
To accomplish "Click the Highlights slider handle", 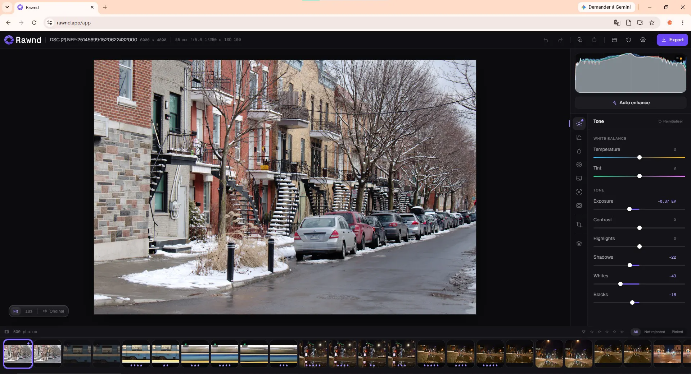I will [640, 246].
